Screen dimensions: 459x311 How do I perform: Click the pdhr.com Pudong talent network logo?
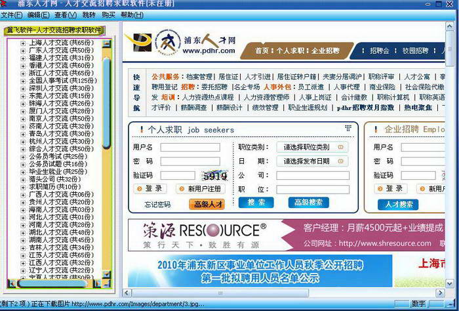pos(195,44)
